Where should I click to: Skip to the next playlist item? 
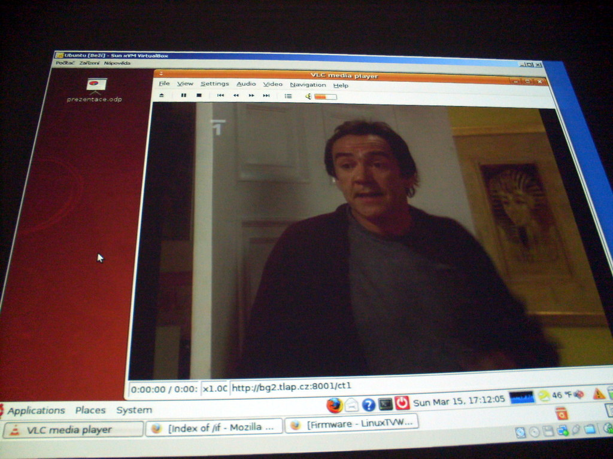(266, 96)
